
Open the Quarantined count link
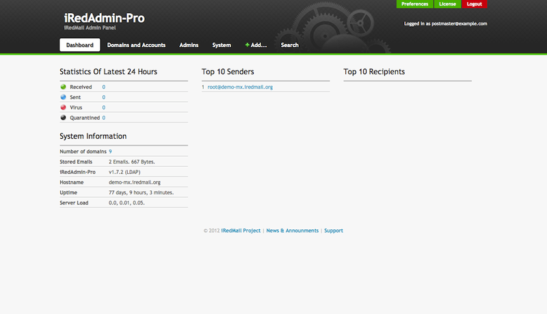coord(104,118)
